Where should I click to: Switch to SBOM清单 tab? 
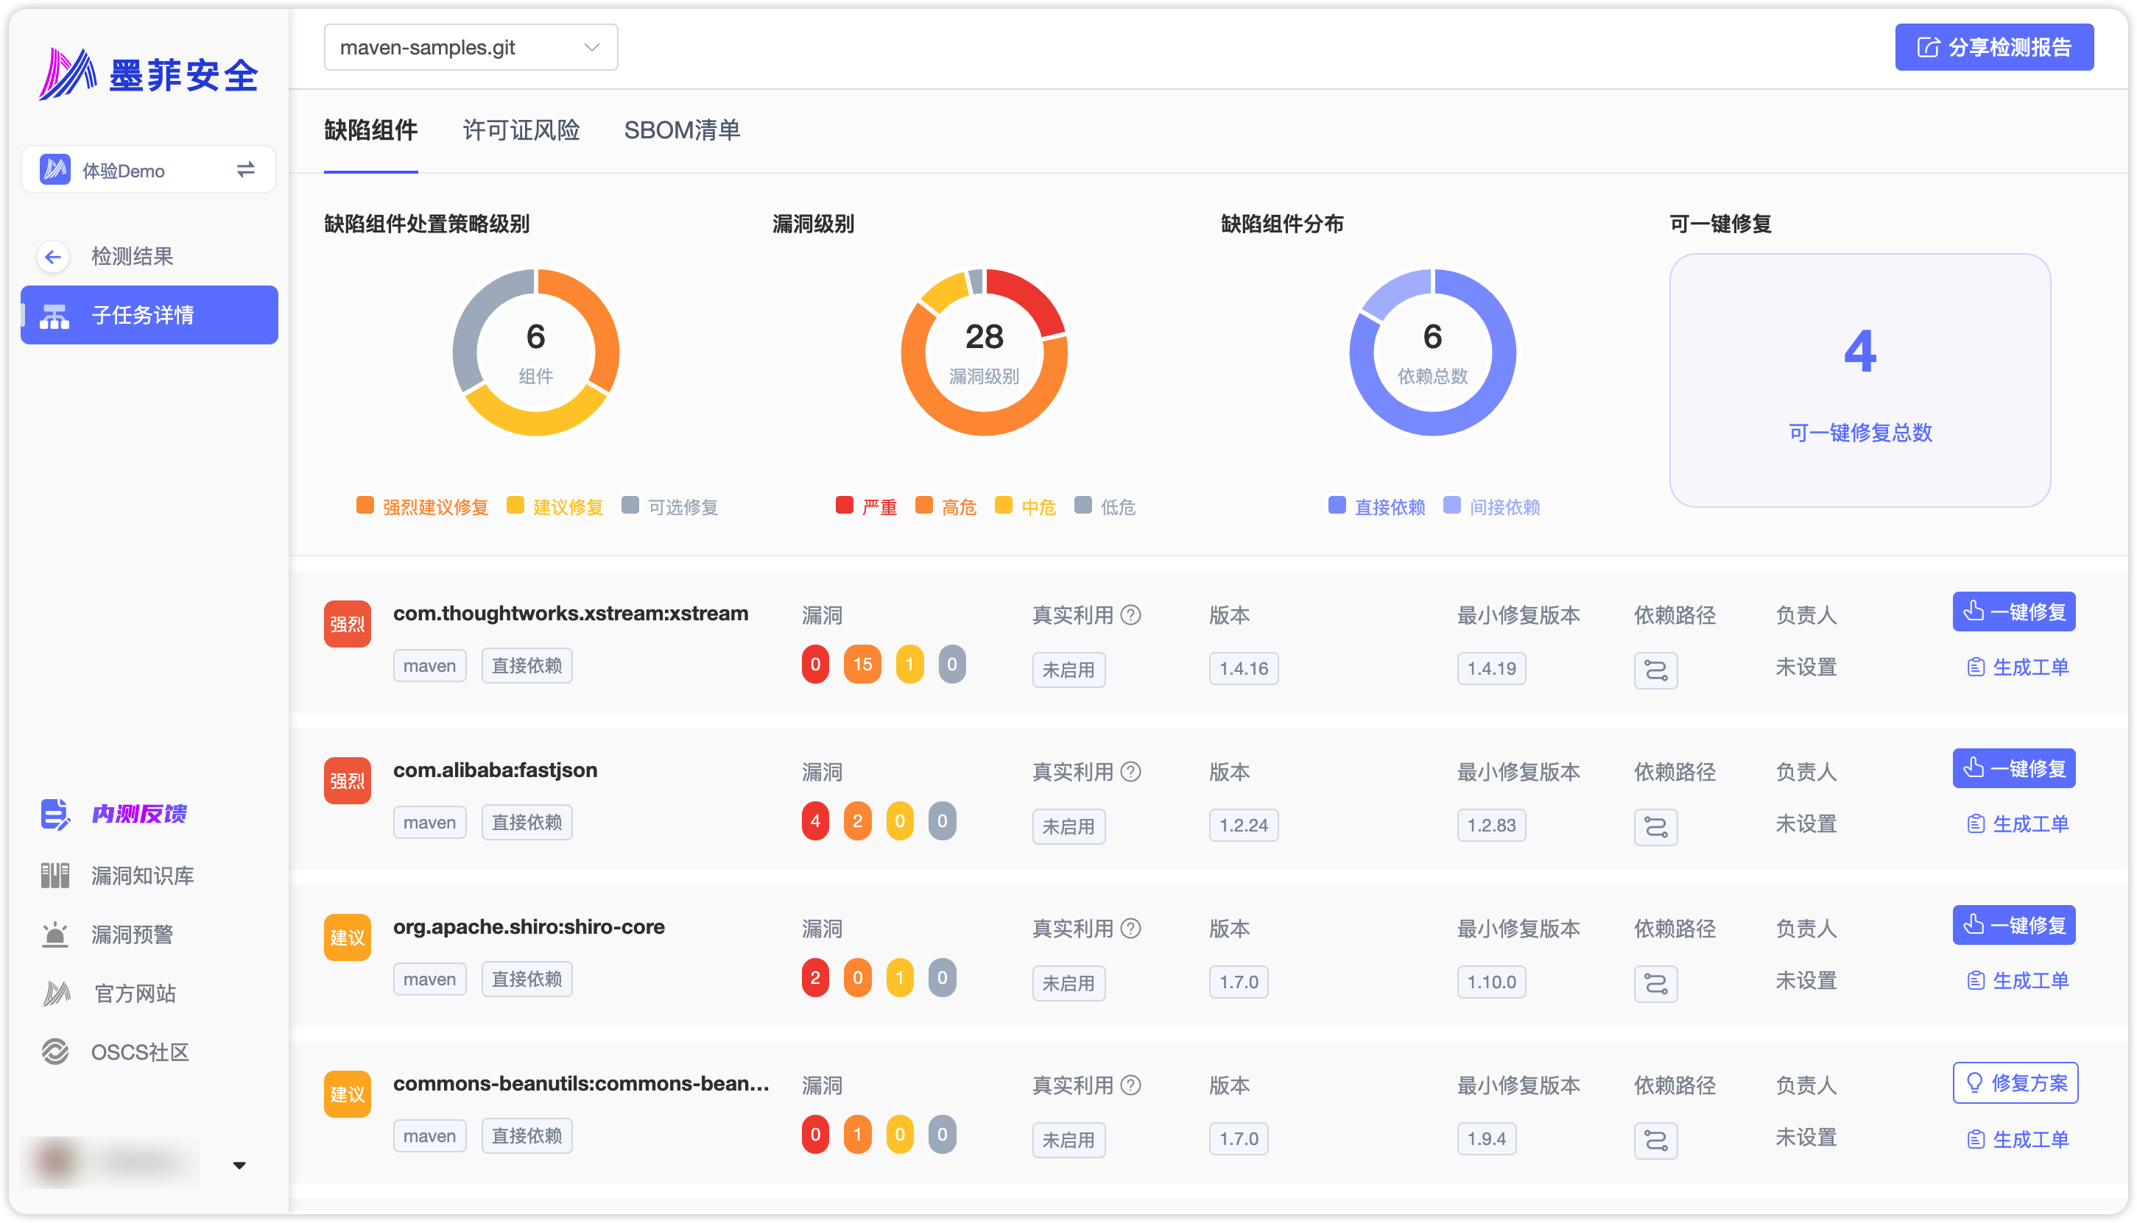pyautogui.click(x=681, y=130)
